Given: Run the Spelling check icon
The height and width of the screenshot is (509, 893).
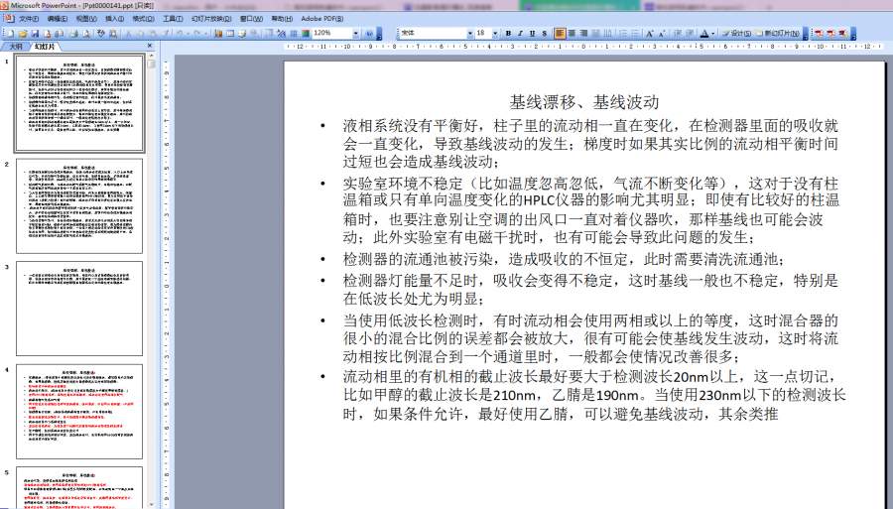Looking at the screenshot, I should click(101, 34).
